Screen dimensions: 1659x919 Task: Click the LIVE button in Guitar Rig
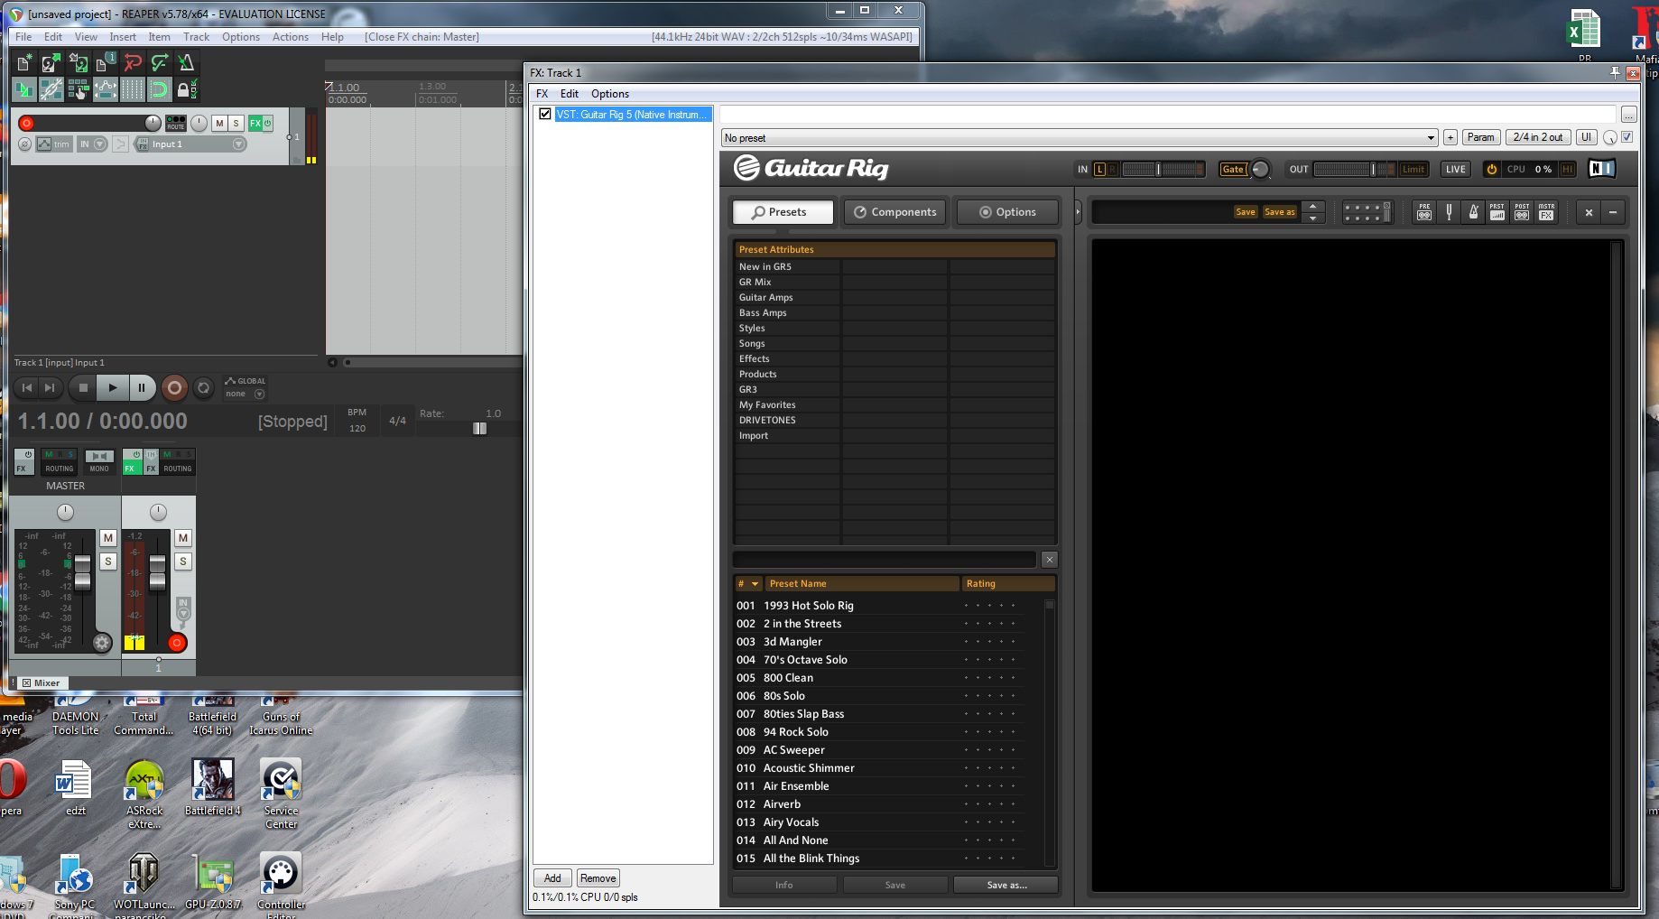tap(1456, 169)
